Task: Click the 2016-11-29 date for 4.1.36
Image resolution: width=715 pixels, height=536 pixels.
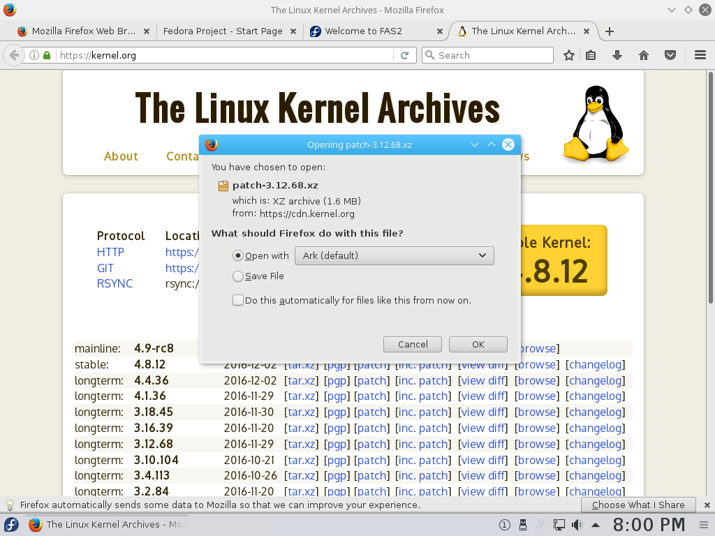Action: tap(249, 396)
